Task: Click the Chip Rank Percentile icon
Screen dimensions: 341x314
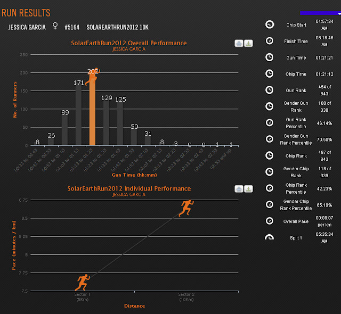Action: [x=270, y=188]
